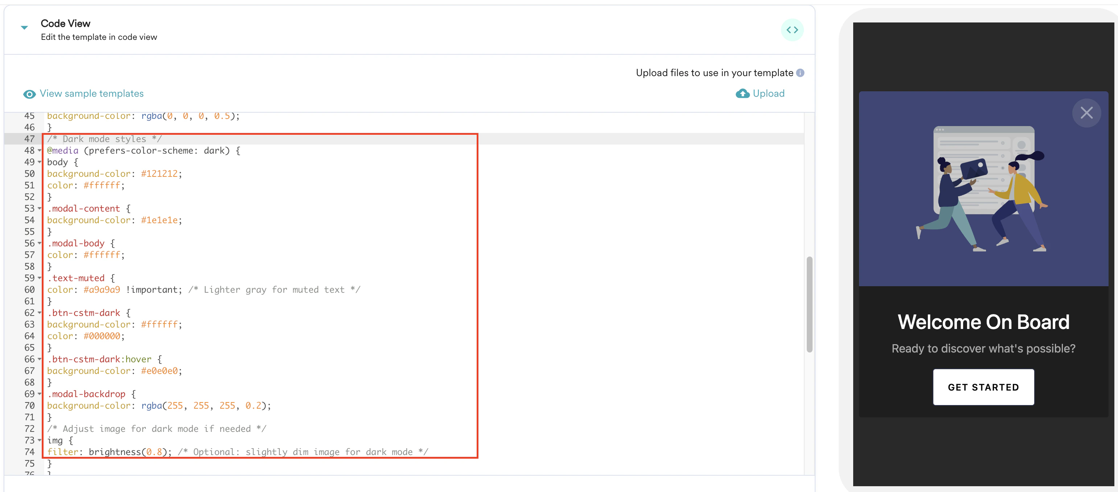Click the info tooltip next to upload files text
1118x492 pixels.
pos(801,72)
